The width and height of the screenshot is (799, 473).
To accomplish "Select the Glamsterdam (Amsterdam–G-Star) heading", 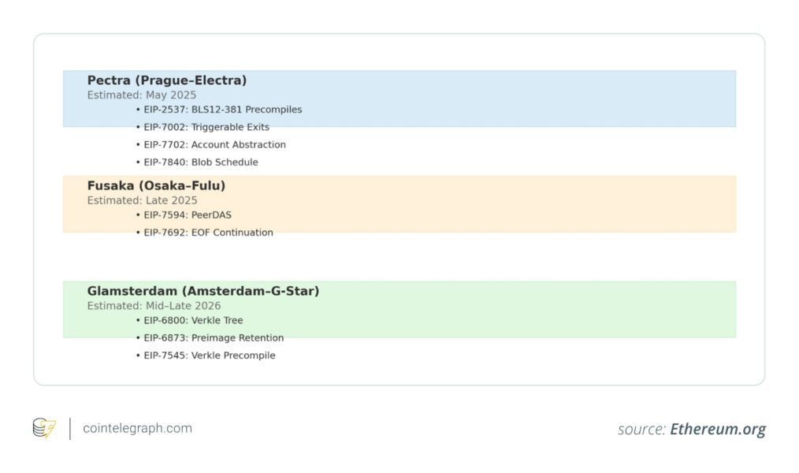I will [203, 292].
